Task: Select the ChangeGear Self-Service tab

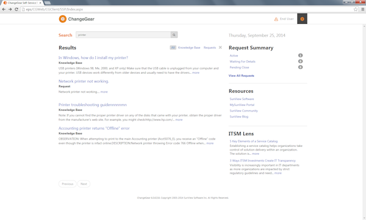Action: click(23, 3)
